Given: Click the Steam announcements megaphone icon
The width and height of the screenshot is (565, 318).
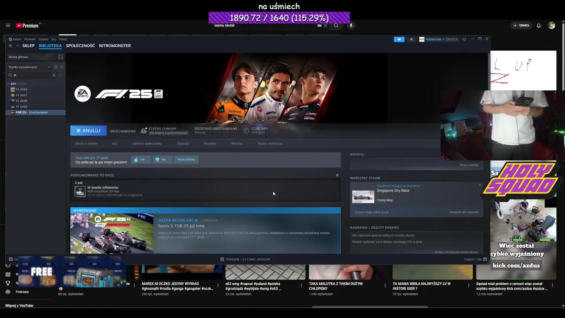Looking at the screenshot, I should point(399,39).
